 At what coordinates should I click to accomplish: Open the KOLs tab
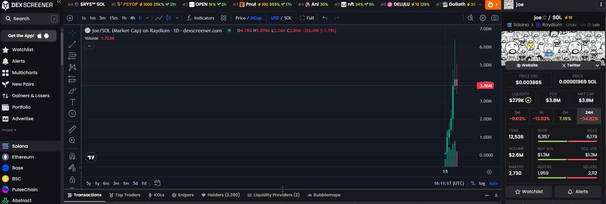(156, 194)
